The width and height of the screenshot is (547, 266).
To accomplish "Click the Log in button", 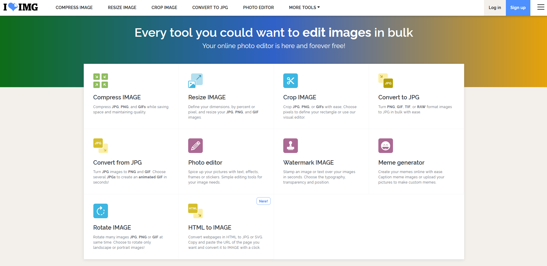I will point(494,8).
